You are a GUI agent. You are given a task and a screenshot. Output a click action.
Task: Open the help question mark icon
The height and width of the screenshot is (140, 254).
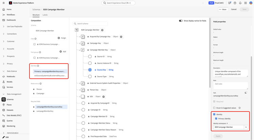coord(235,3)
